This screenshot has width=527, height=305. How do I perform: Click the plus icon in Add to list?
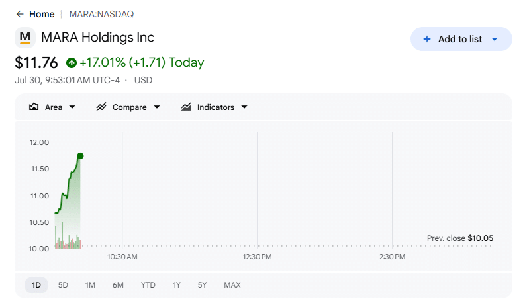(x=427, y=39)
